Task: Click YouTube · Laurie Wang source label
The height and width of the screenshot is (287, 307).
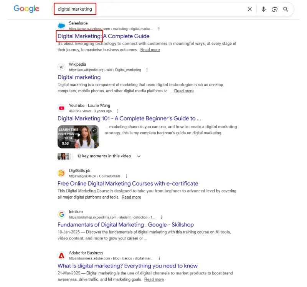Action: (89, 106)
